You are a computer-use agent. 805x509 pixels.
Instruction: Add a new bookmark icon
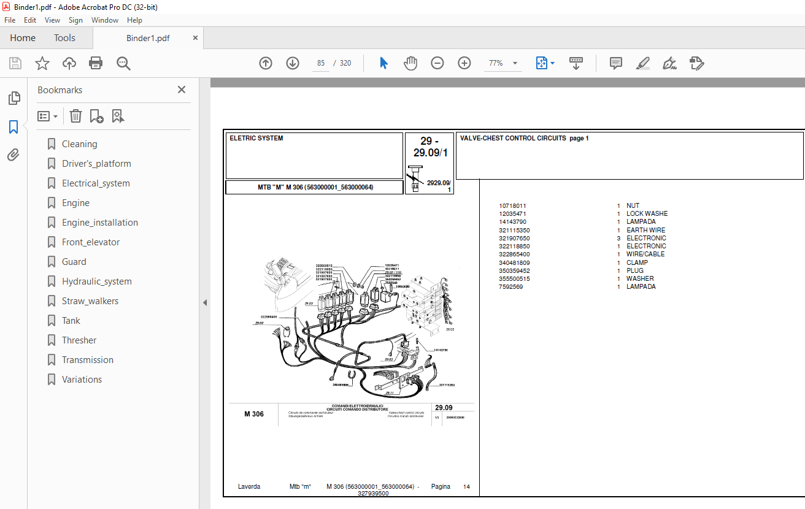(x=96, y=116)
